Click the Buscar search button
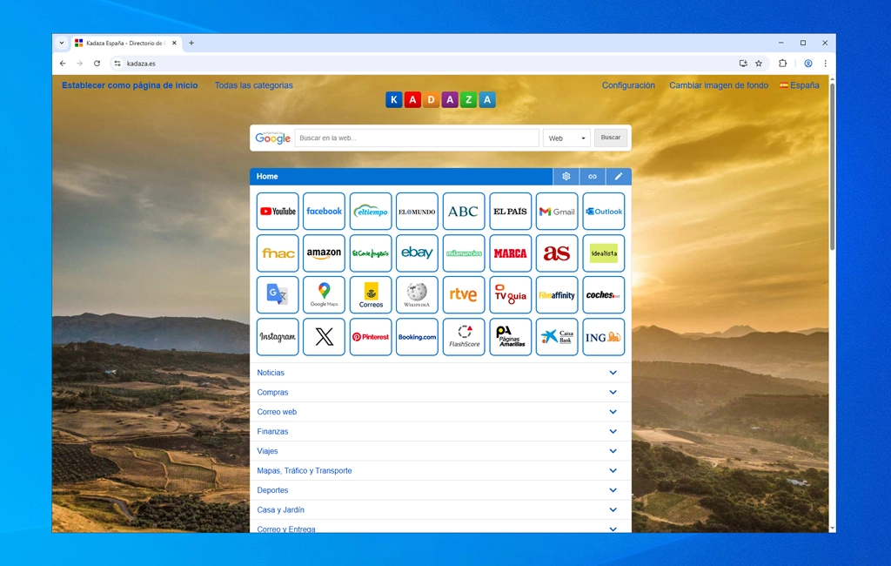 click(x=610, y=138)
